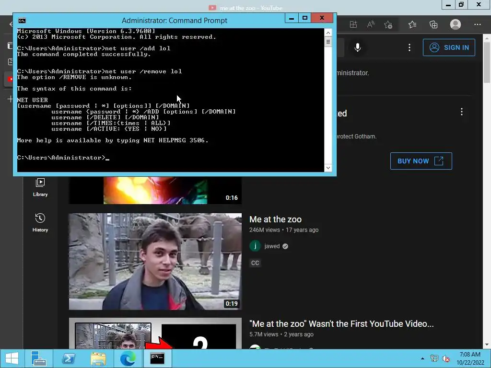The image size is (491, 368).
Task: Open the jawed channel name link
Action: pyautogui.click(x=272, y=246)
